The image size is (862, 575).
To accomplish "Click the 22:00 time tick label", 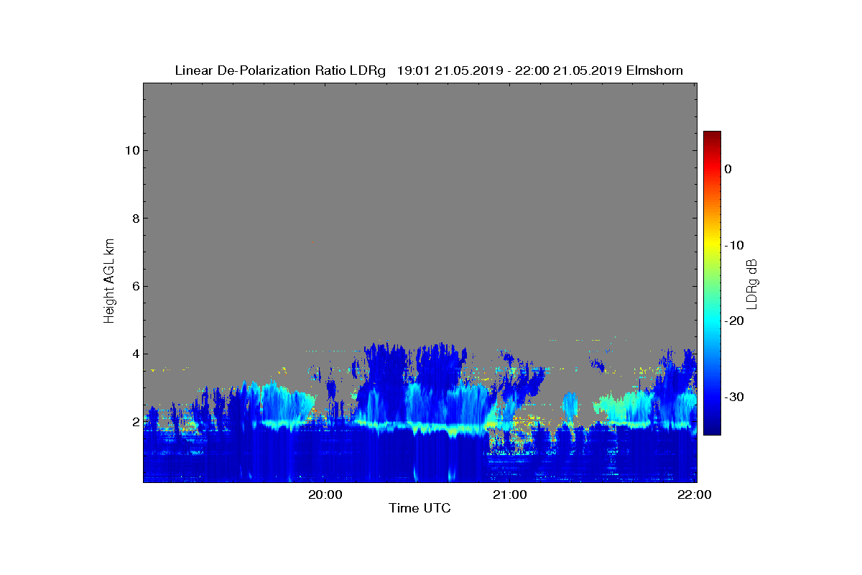I will point(695,494).
